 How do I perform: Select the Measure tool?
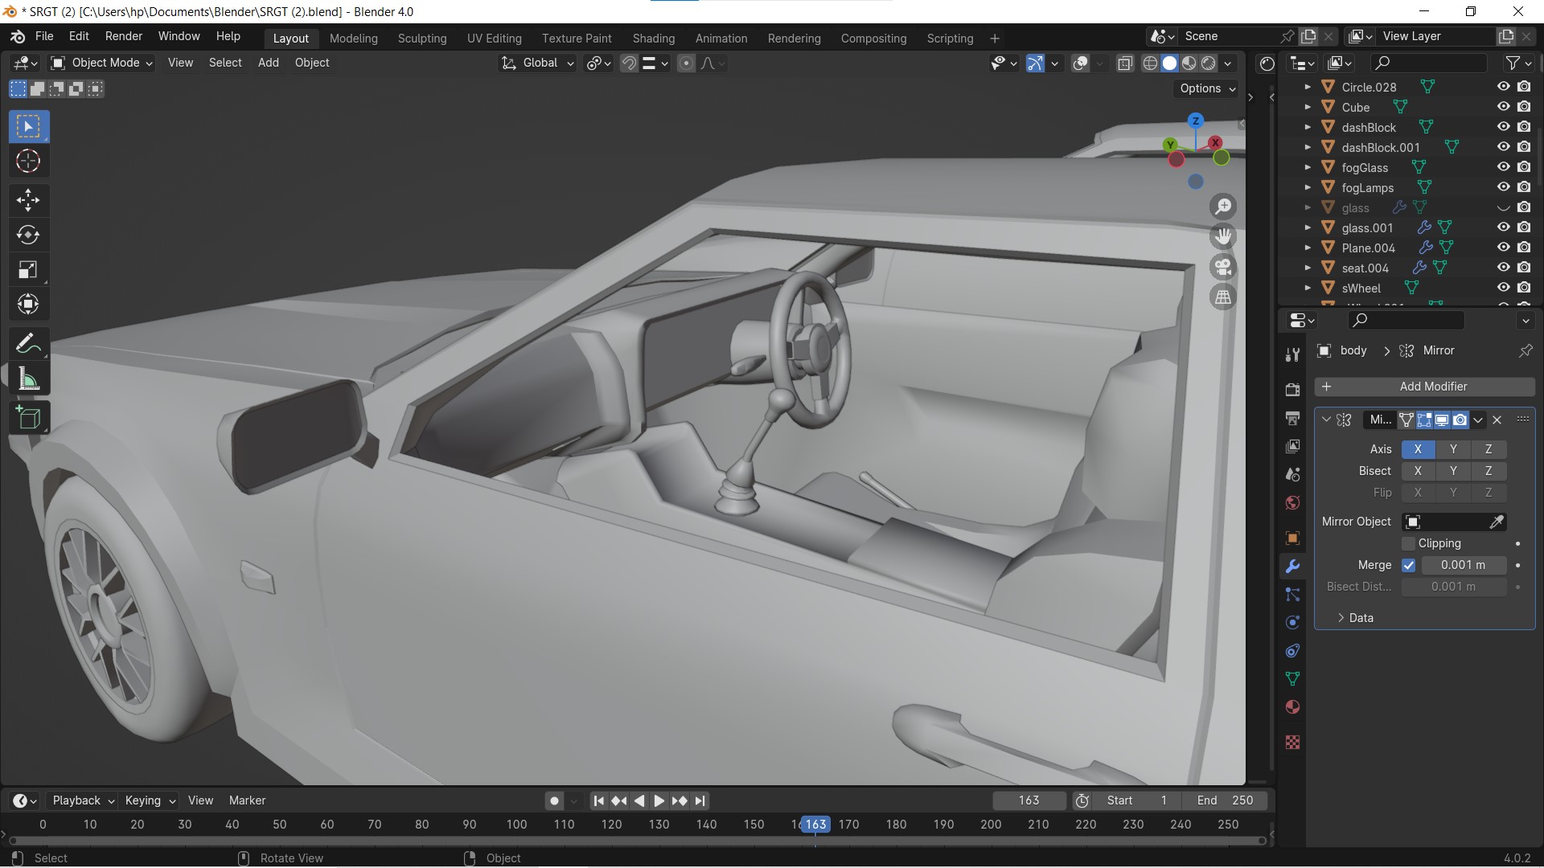pos(28,379)
